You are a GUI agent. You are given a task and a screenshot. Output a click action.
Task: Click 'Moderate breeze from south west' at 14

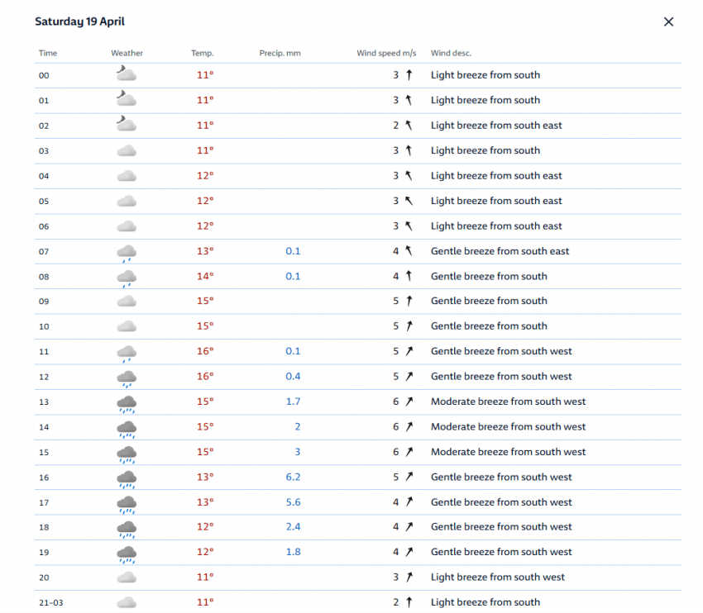pyautogui.click(x=508, y=426)
